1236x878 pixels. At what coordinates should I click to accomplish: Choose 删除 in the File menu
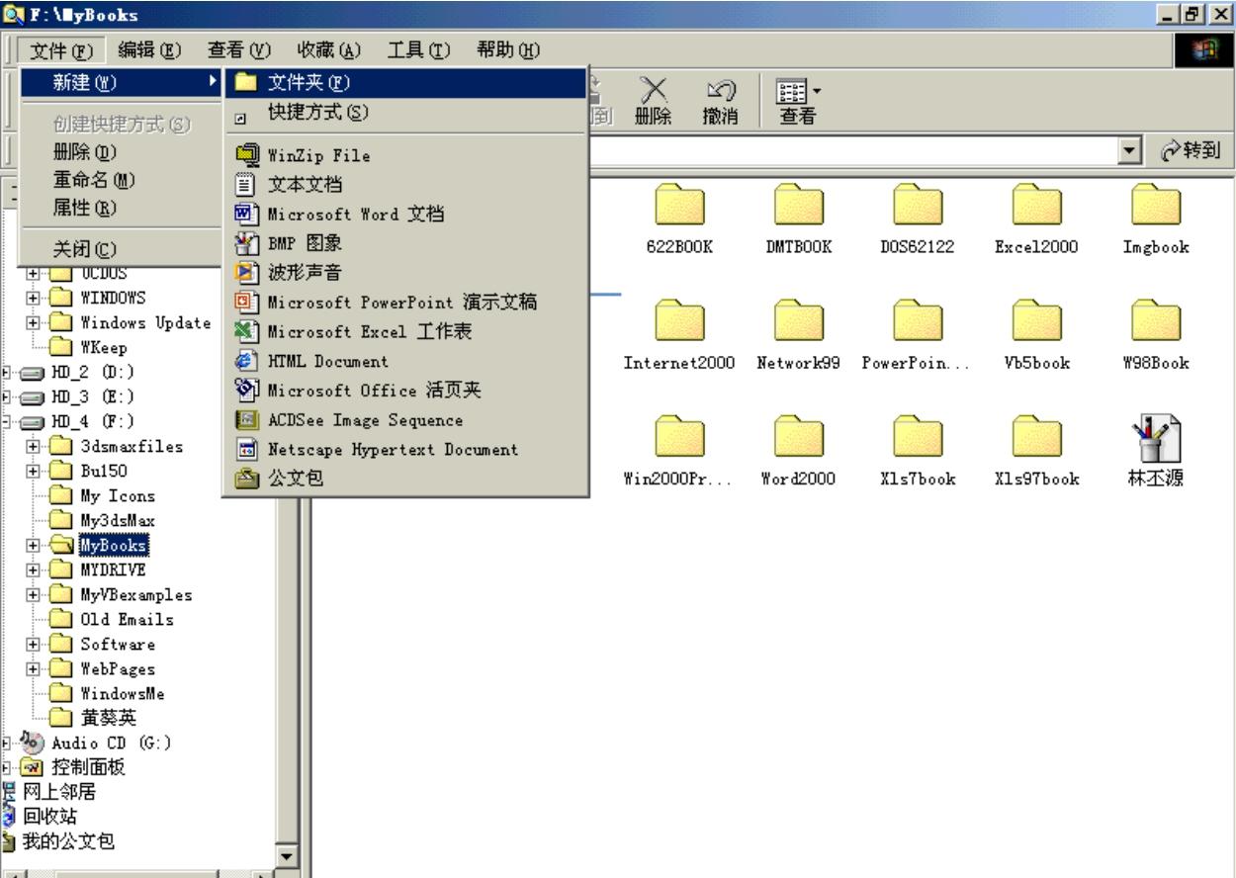pyautogui.click(x=119, y=154)
